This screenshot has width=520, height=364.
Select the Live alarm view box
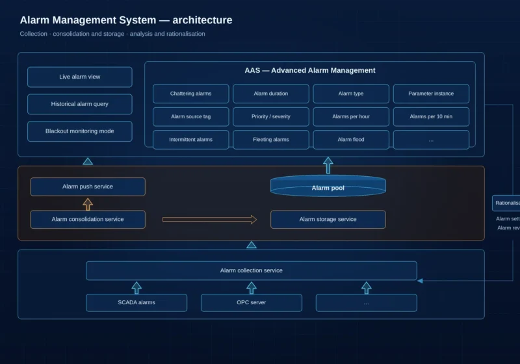79,77
